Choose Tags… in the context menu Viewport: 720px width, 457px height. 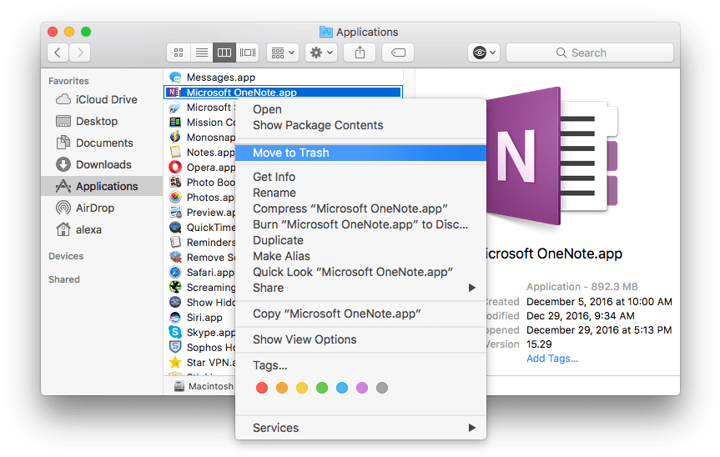click(x=360, y=365)
